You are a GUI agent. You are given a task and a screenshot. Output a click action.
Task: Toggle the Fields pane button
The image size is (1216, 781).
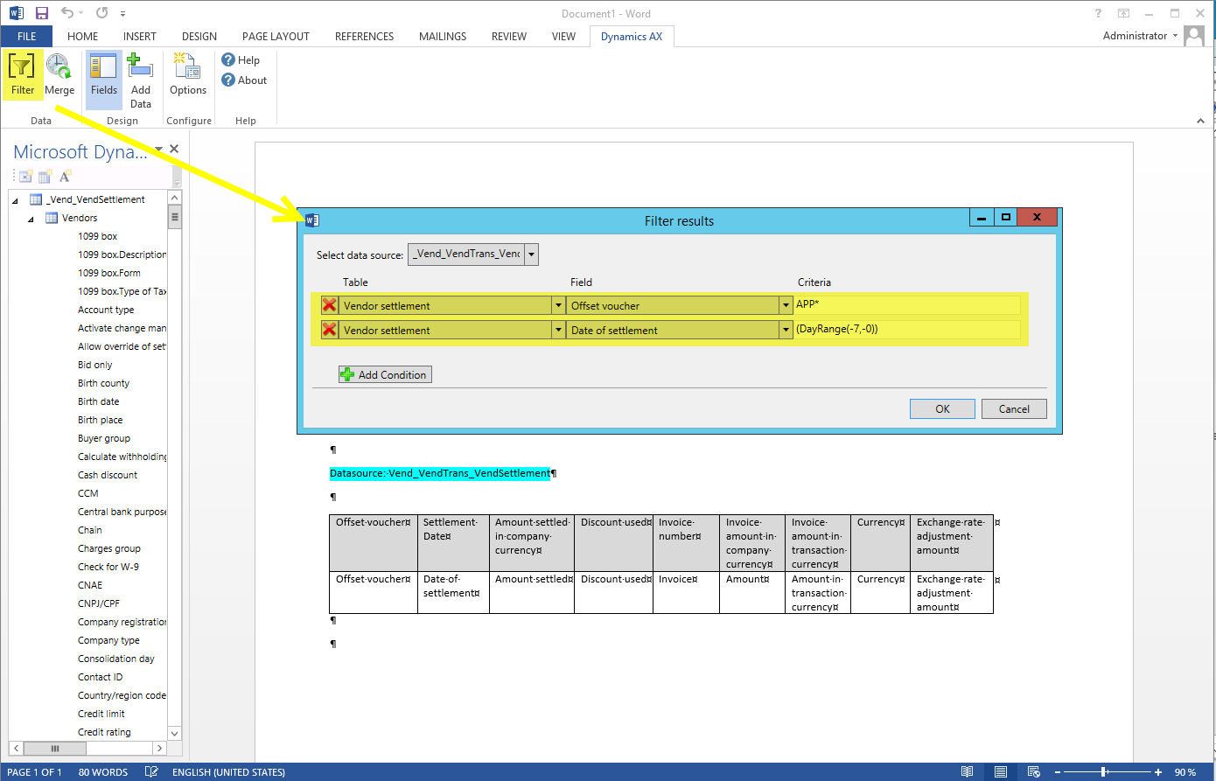pyautogui.click(x=103, y=66)
